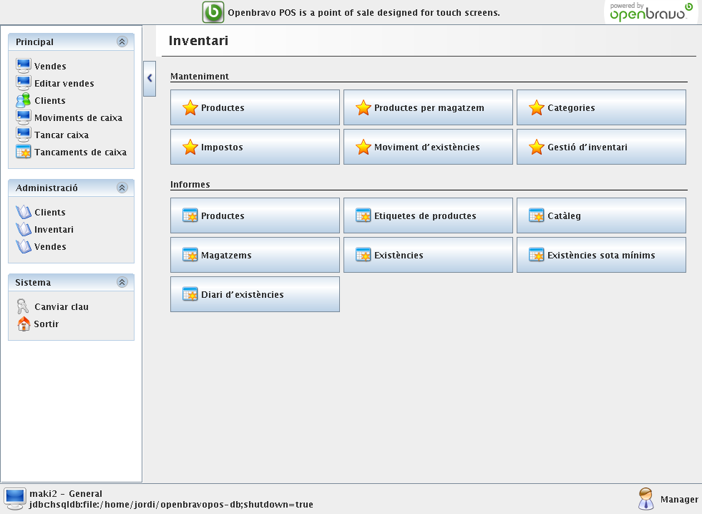Click the report icon on Magatzems button
Image resolution: width=702 pixels, height=514 pixels.
pos(190,255)
